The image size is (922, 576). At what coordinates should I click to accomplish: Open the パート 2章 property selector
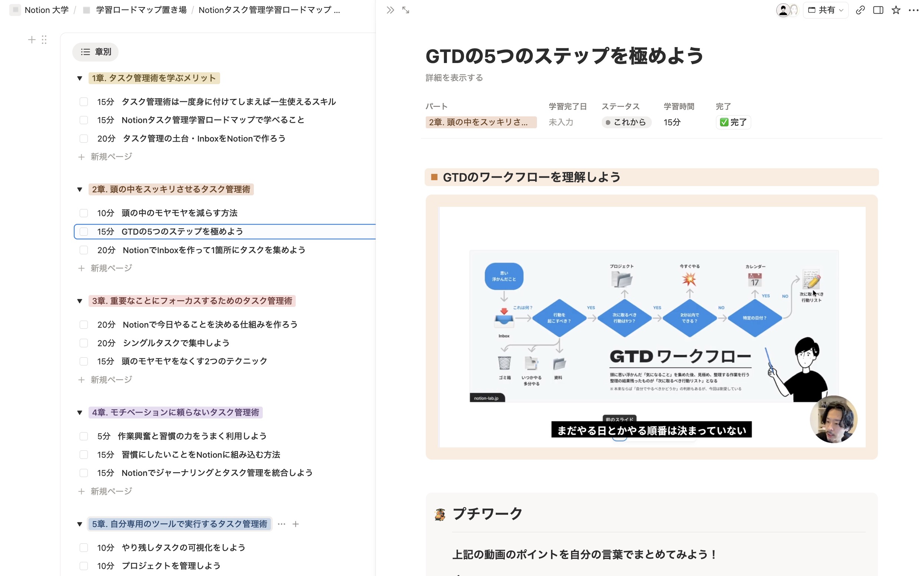coord(481,122)
